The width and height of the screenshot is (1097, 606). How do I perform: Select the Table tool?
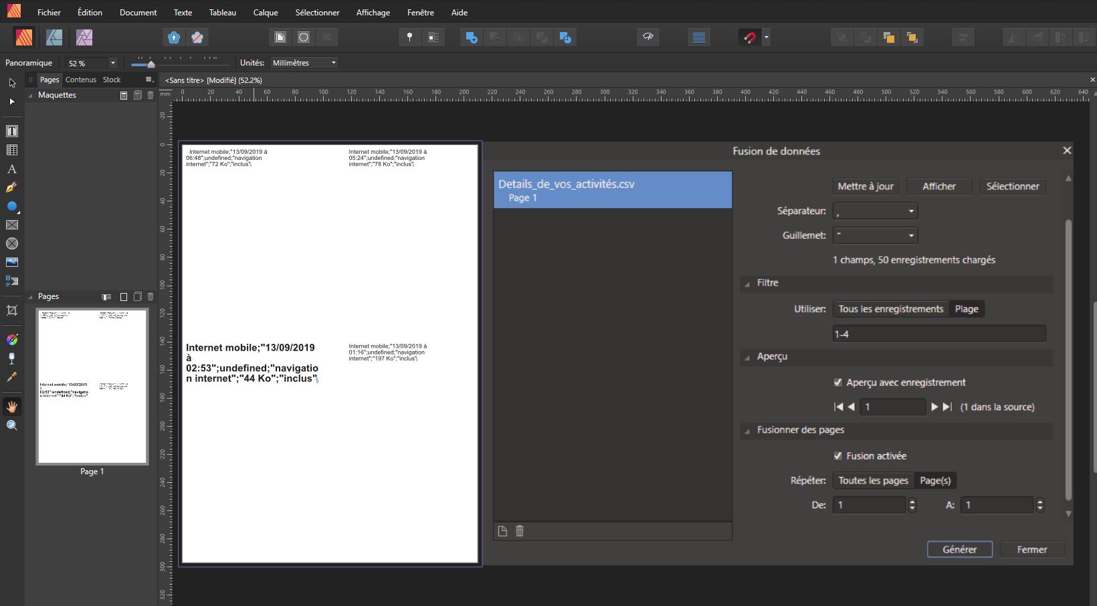12,150
